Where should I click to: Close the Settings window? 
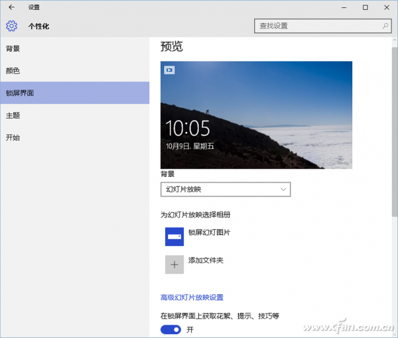click(x=387, y=7)
